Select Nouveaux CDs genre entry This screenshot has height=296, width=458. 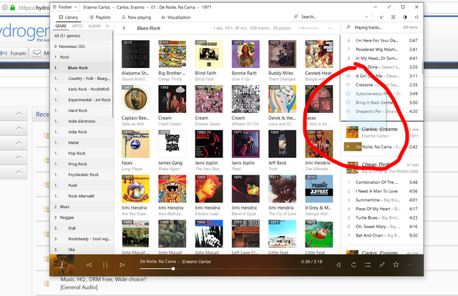pos(82,46)
